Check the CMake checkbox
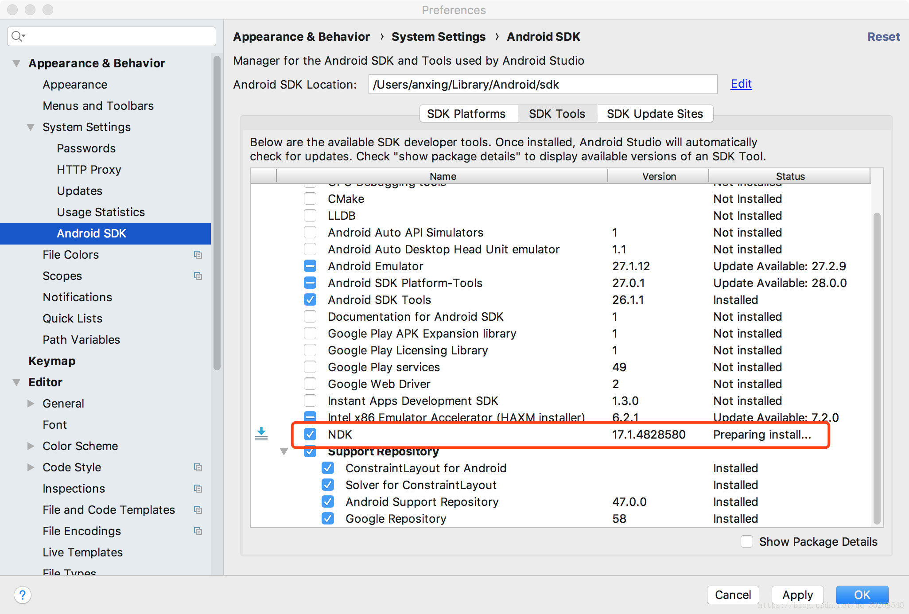 (310, 199)
